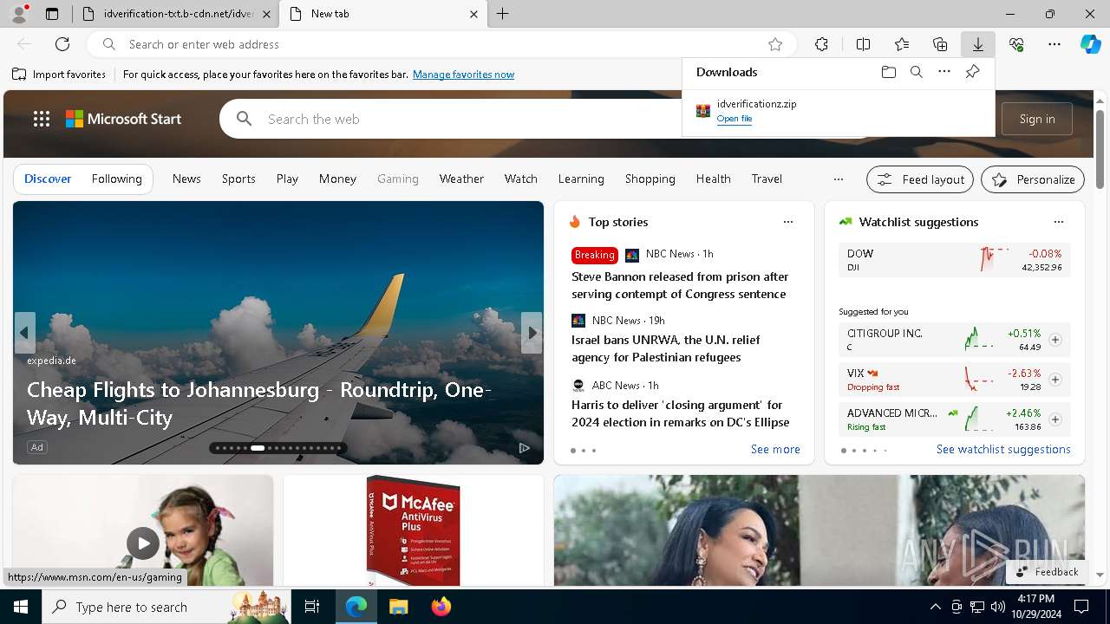Click the Sign in button
This screenshot has width=1110, height=624.
click(x=1037, y=119)
